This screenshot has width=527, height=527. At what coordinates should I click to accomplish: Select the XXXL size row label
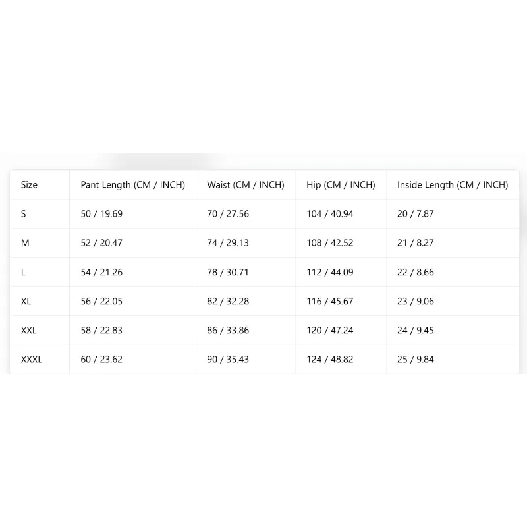(32, 359)
